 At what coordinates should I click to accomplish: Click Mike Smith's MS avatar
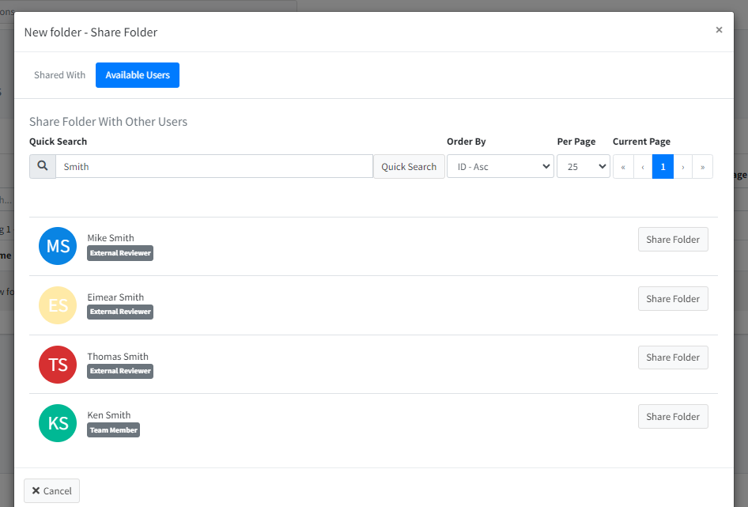pos(58,246)
